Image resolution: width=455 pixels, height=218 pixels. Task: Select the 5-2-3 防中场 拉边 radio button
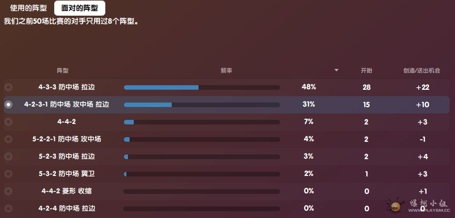[8, 157]
